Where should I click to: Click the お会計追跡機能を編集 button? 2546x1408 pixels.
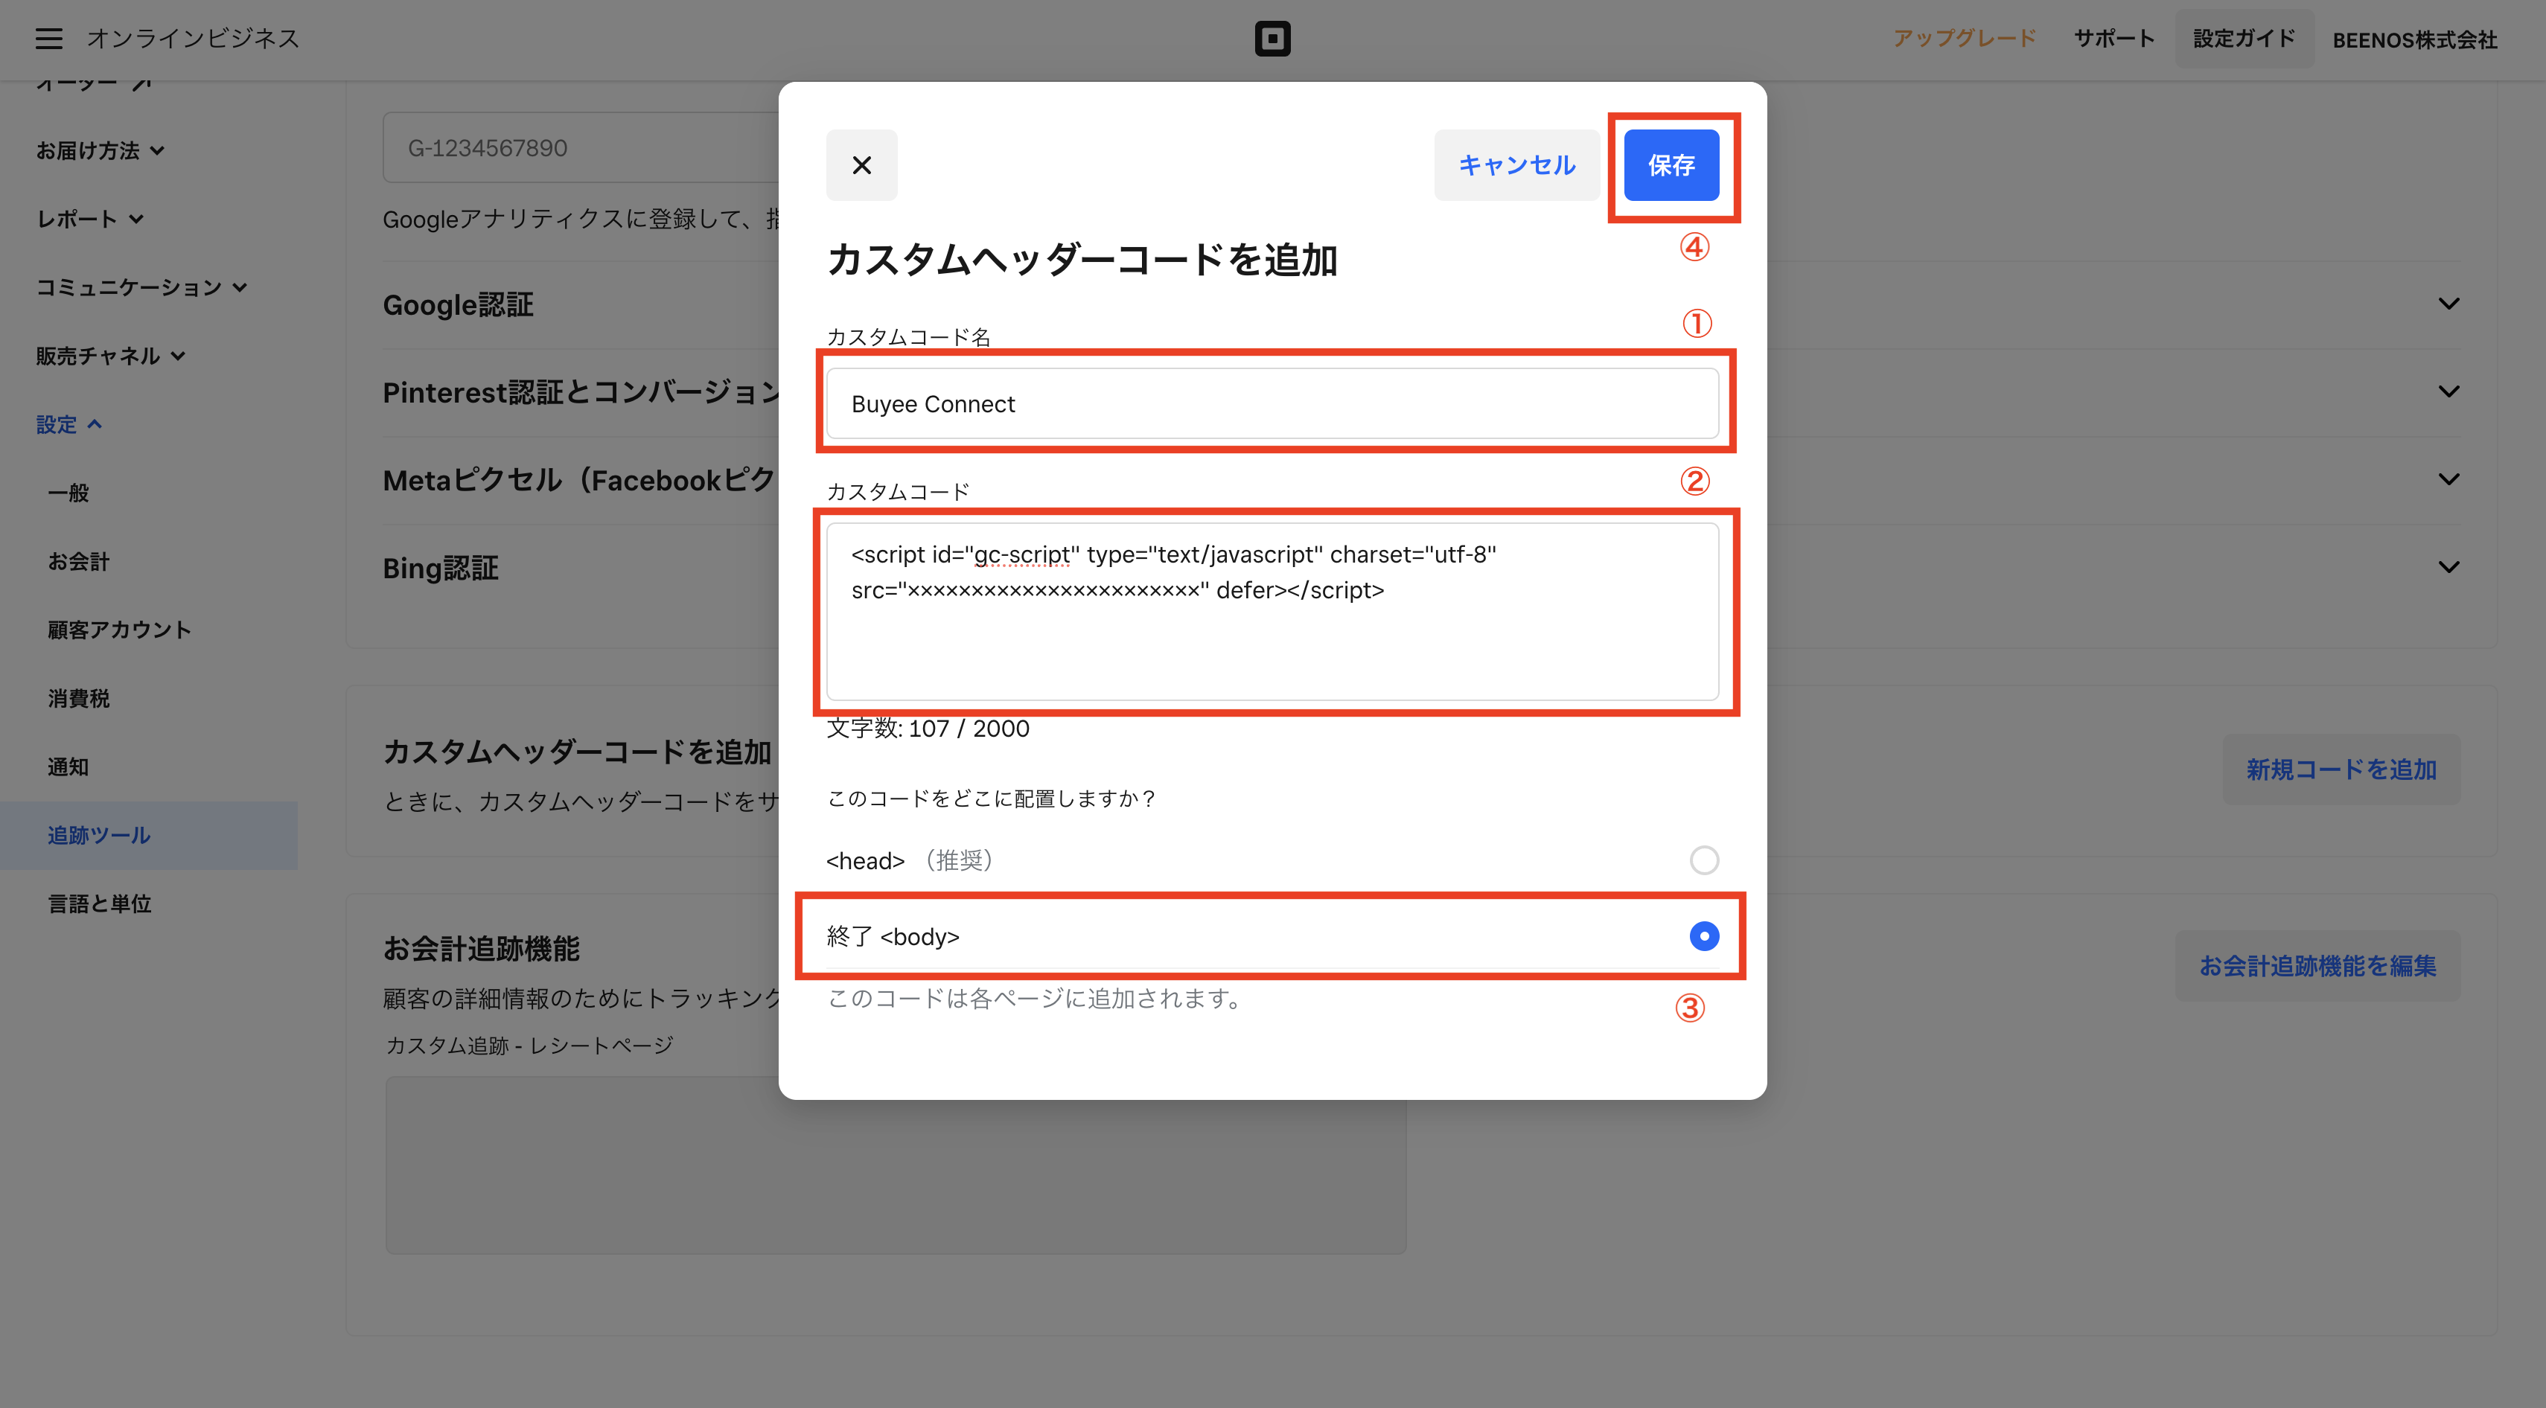tap(2317, 965)
